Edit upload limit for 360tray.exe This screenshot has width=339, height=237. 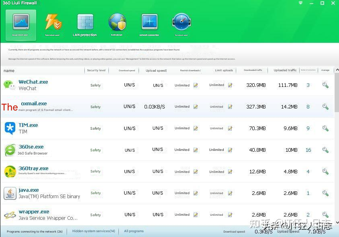pos(230,172)
